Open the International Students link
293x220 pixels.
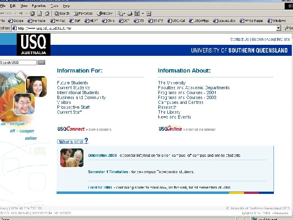(78, 92)
